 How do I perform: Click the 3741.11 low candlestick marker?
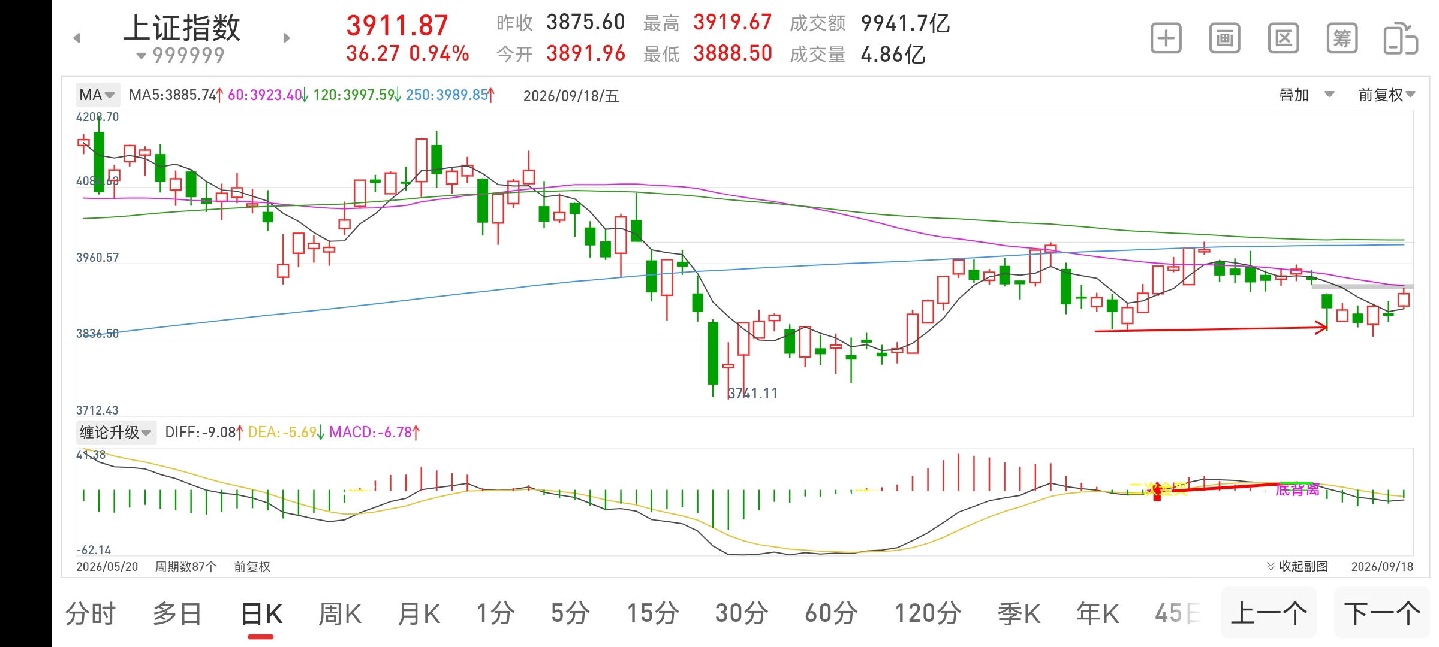(752, 393)
